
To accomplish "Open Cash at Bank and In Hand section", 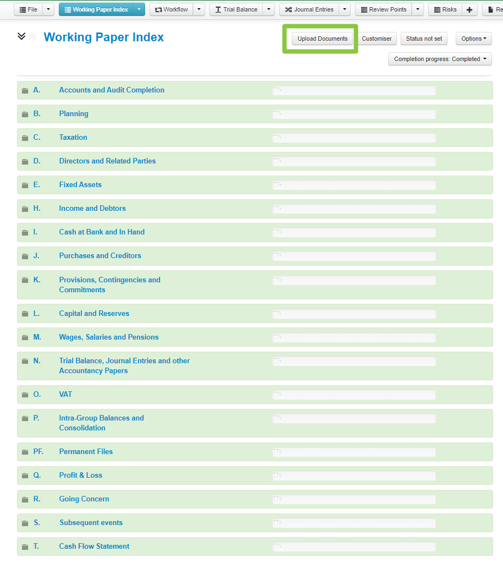I will pyautogui.click(x=102, y=232).
